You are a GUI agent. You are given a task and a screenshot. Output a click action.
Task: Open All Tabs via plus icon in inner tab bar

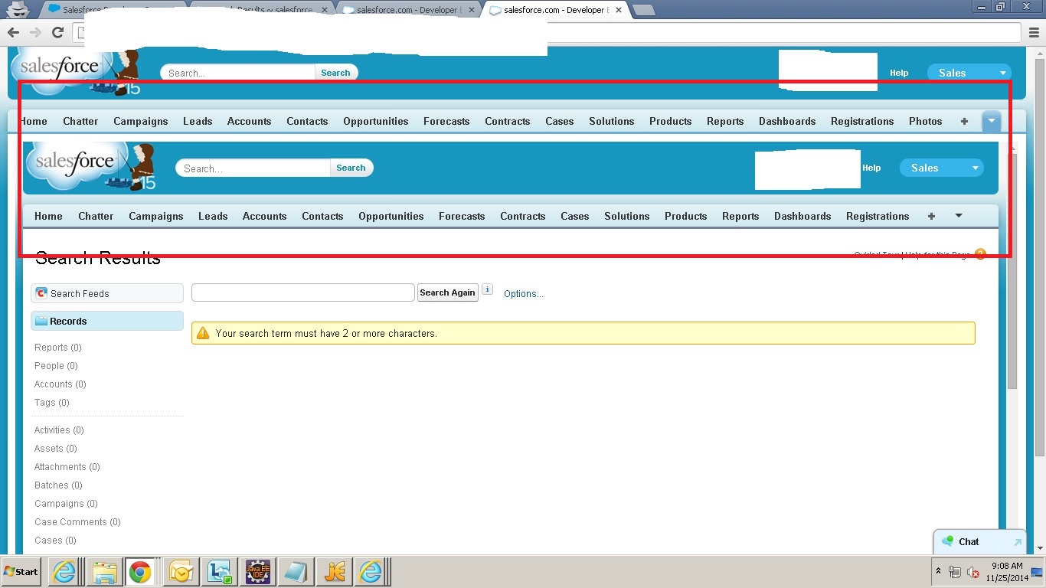[931, 216]
